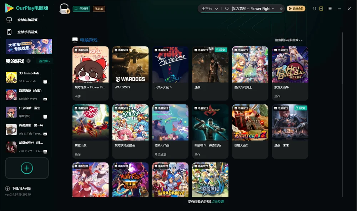This screenshot has height=211, width=357.
Task: Open 33 Immortals in my games
Action: point(27,77)
